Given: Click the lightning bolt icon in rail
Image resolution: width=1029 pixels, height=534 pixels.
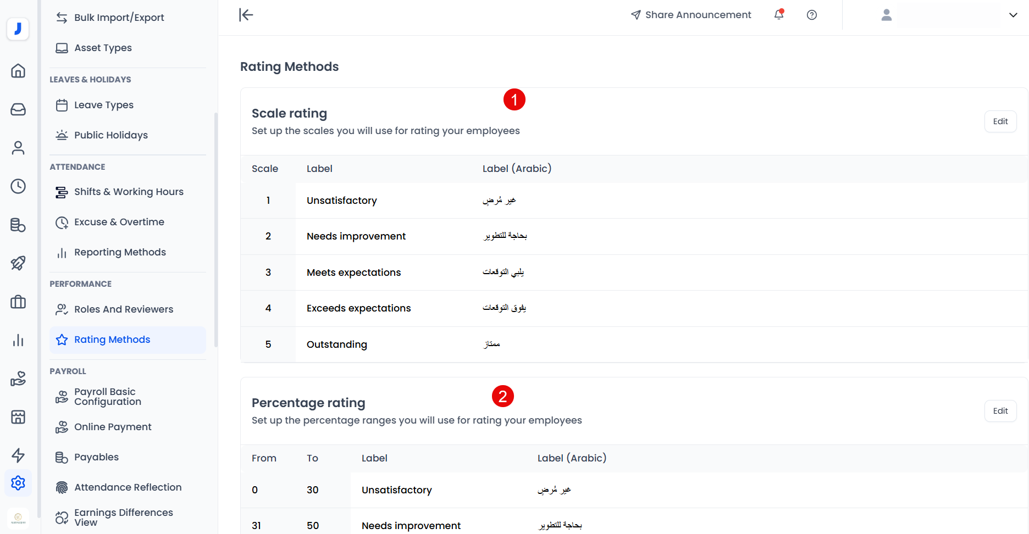Looking at the screenshot, I should (x=18, y=455).
